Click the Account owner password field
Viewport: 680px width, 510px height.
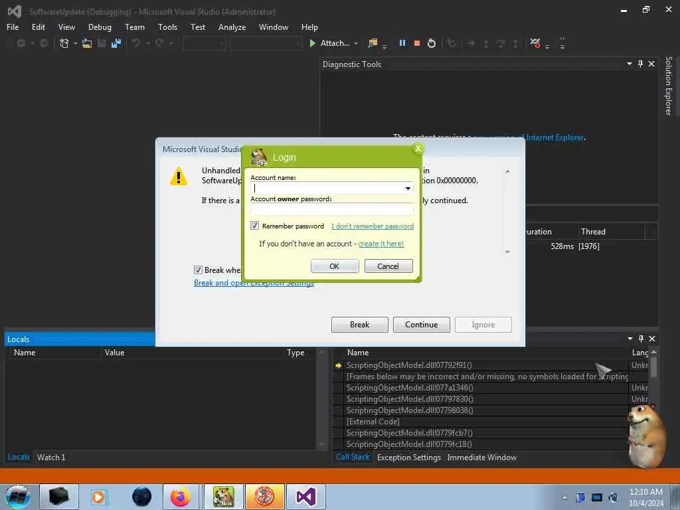[332, 209]
